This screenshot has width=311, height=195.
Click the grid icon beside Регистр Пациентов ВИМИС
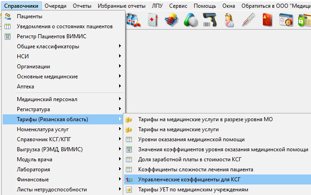pyautogui.click(x=8, y=36)
